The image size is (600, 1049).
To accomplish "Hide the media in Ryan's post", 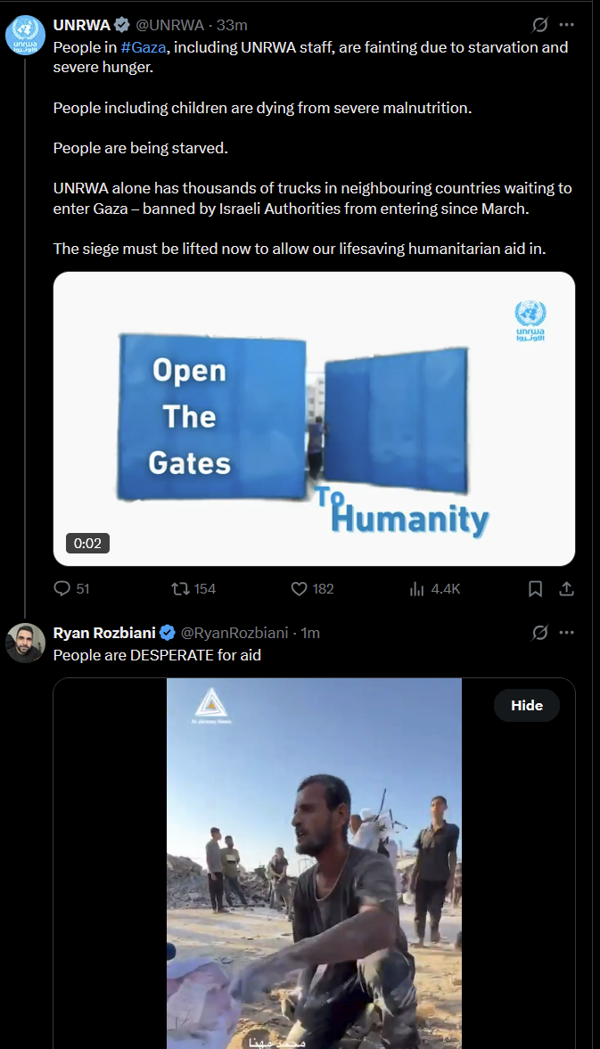I will [x=526, y=705].
